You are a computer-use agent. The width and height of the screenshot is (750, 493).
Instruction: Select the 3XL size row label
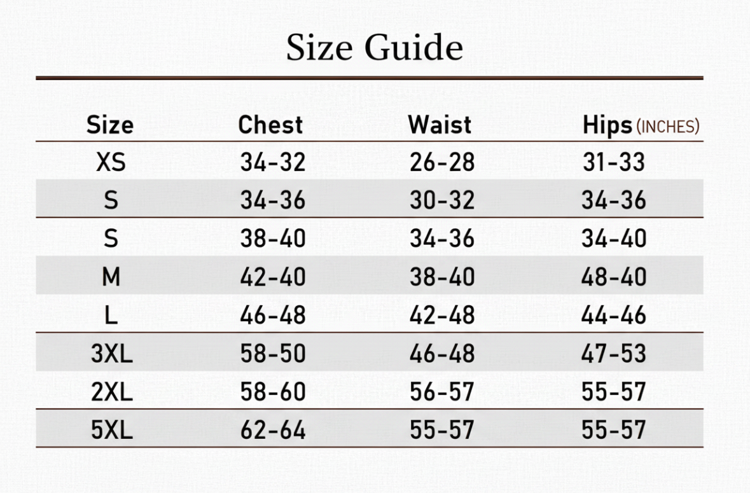pyautogui.click(x=111, y=354)
